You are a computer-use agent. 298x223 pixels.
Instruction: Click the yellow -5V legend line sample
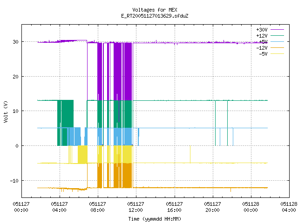click(277, 54)
